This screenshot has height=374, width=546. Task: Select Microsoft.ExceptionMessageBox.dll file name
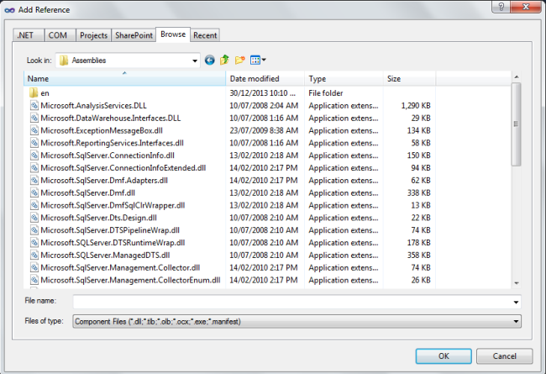pyautogui.click(x=102, y=131)
